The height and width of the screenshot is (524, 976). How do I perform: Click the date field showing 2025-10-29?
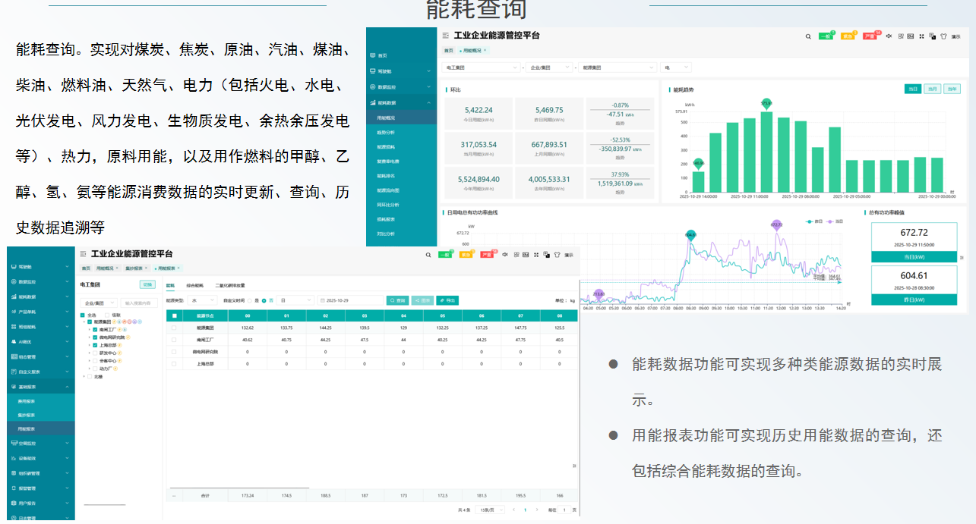[350, 300]
